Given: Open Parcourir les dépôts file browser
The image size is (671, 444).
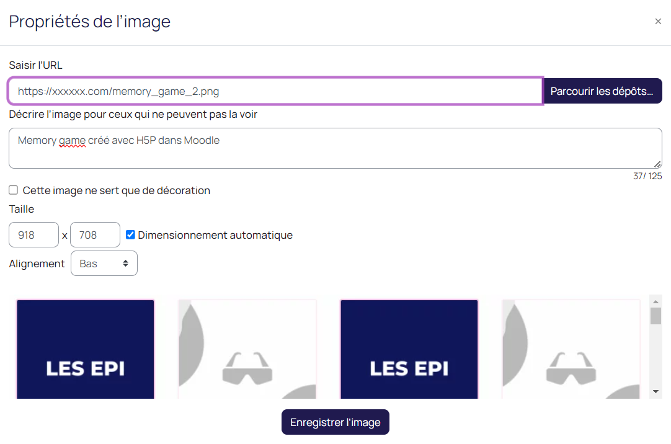Looking at the screenshot, I should point(602,91).
